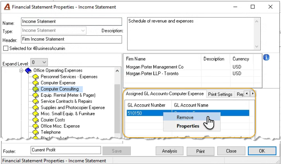Select the Courier Costs tree item

(53, 120)
